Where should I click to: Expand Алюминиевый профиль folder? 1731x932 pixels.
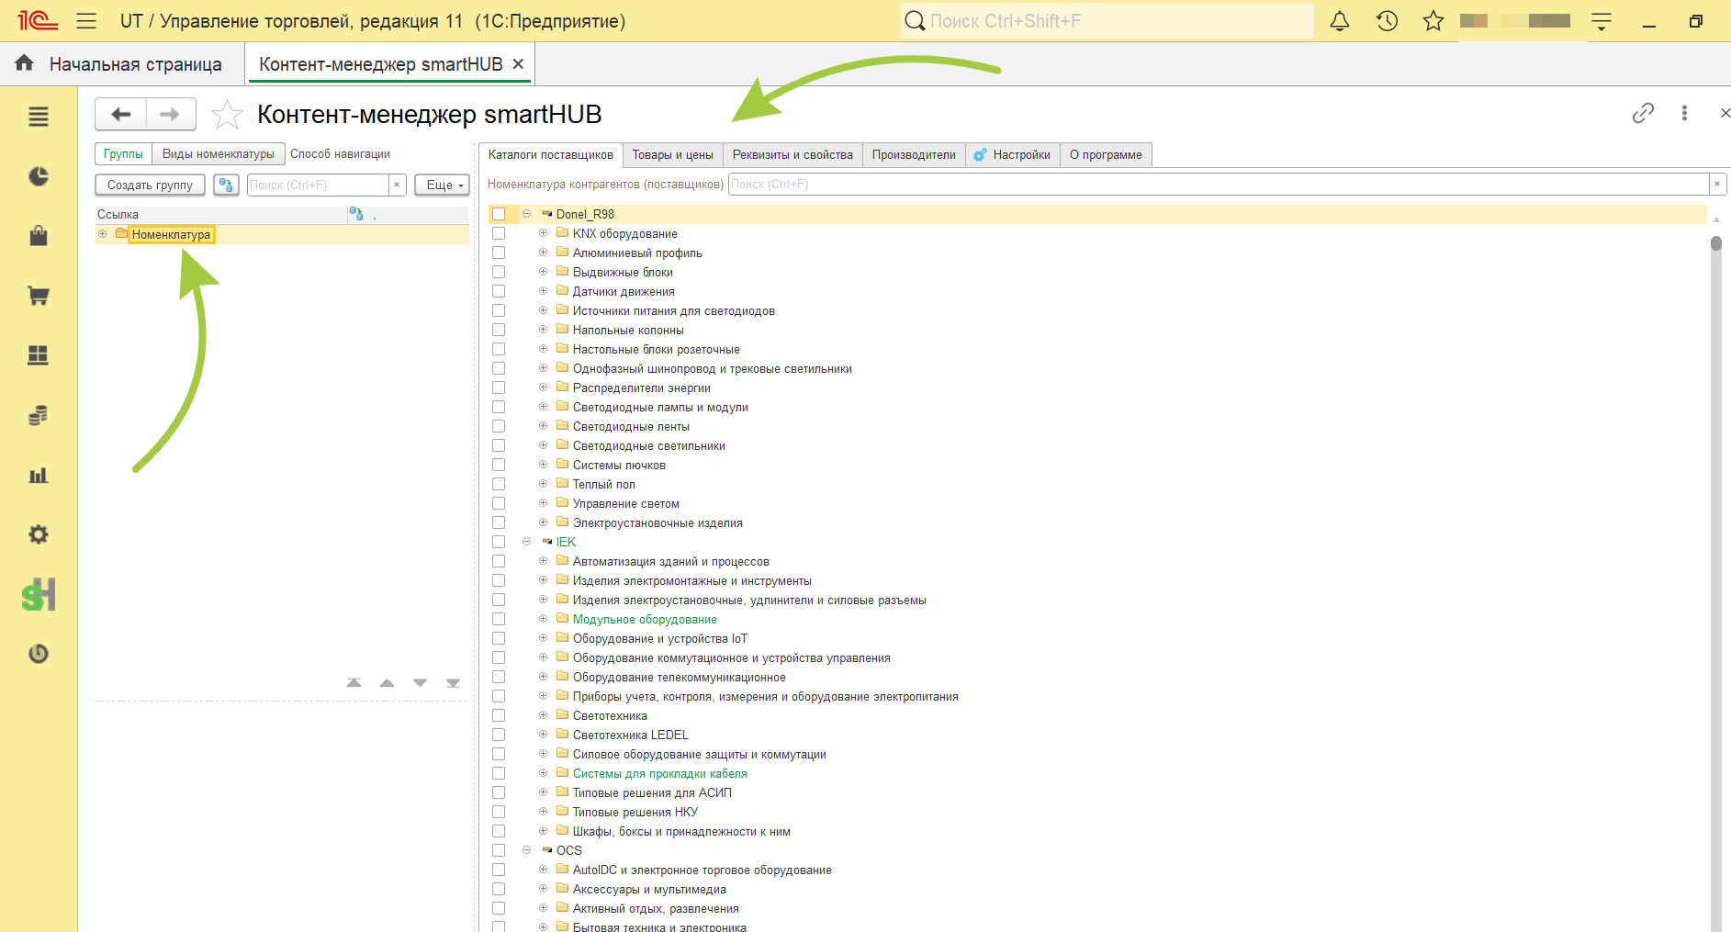coord(544,253)
